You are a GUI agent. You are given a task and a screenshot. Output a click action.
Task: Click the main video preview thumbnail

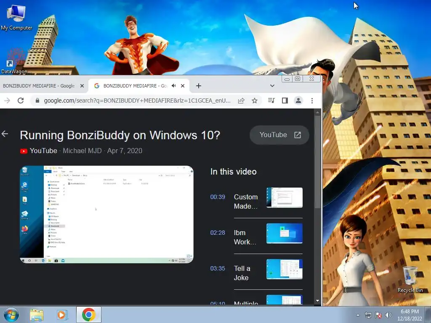tap(106, 214)
